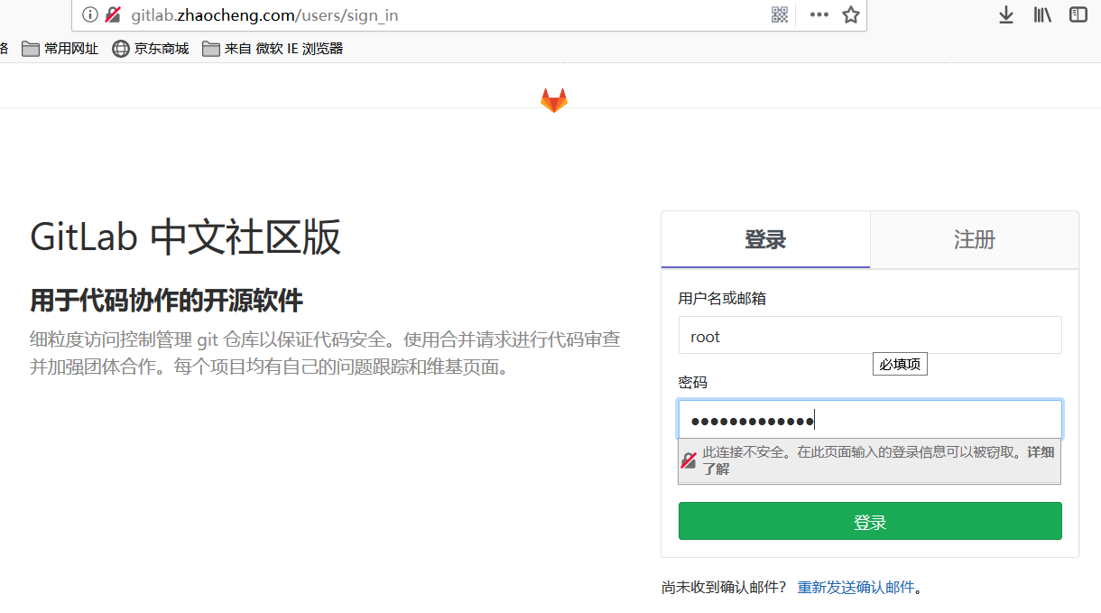
Task: Click the site information icon in address bar
Action: point(89,14)
